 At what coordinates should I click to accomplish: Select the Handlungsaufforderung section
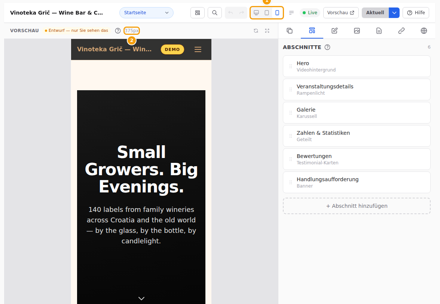(x=357, y=182)
